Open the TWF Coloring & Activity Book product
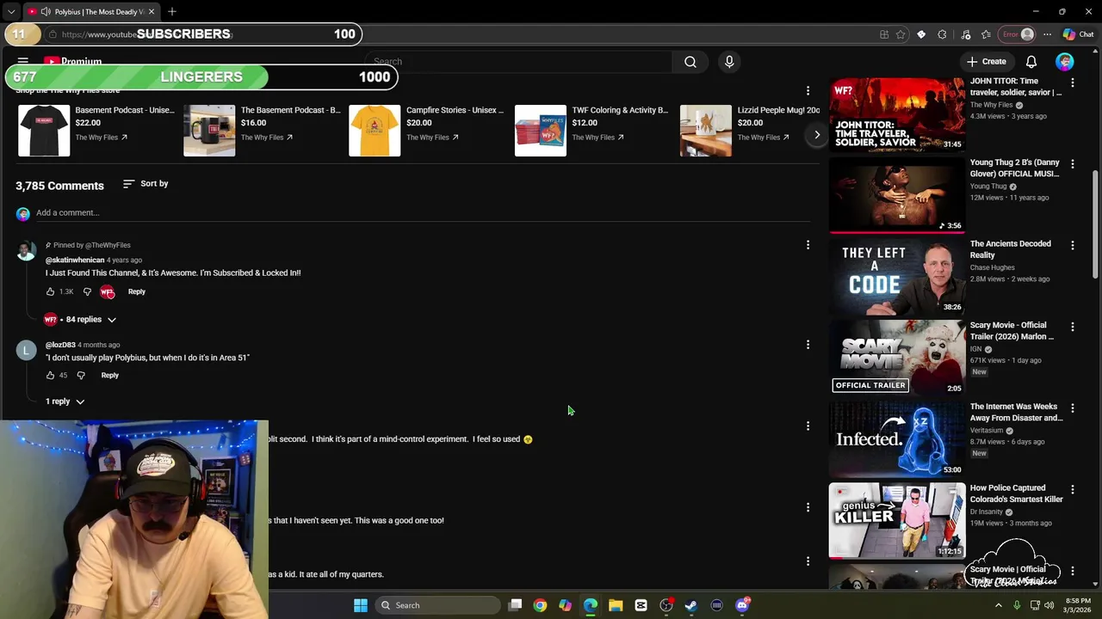The image size is (1102, 619). click(620, 111)
